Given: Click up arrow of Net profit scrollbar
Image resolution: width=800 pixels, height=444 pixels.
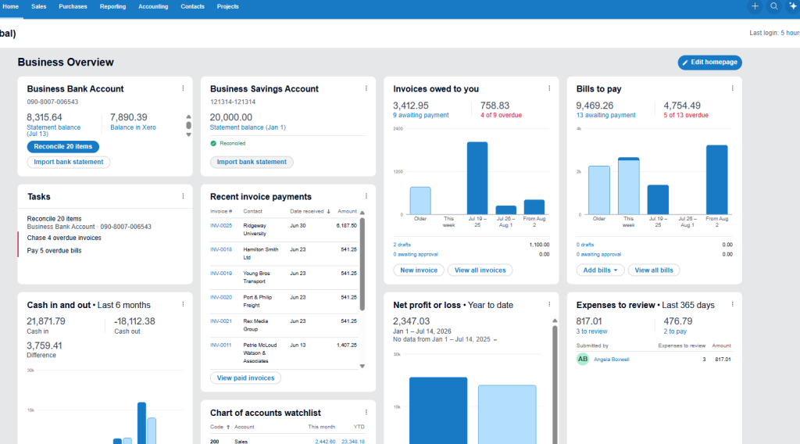Looking at the screenshot, I should tap(555, 320).
